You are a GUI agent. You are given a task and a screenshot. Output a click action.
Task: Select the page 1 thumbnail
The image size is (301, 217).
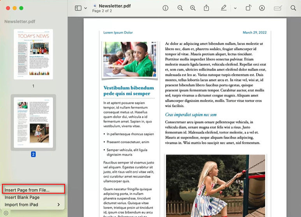33,54
